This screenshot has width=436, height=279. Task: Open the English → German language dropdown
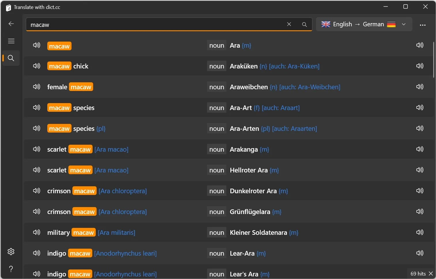click(x=364, y=24)
